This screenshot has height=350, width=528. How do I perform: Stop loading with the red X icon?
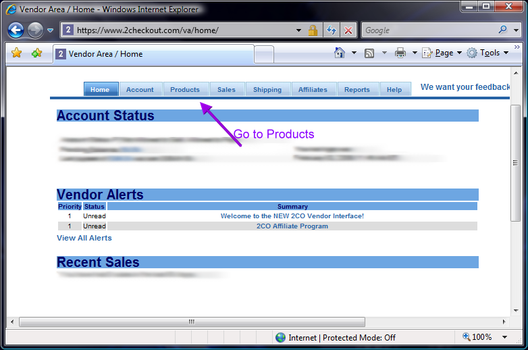tap(348, 30)
